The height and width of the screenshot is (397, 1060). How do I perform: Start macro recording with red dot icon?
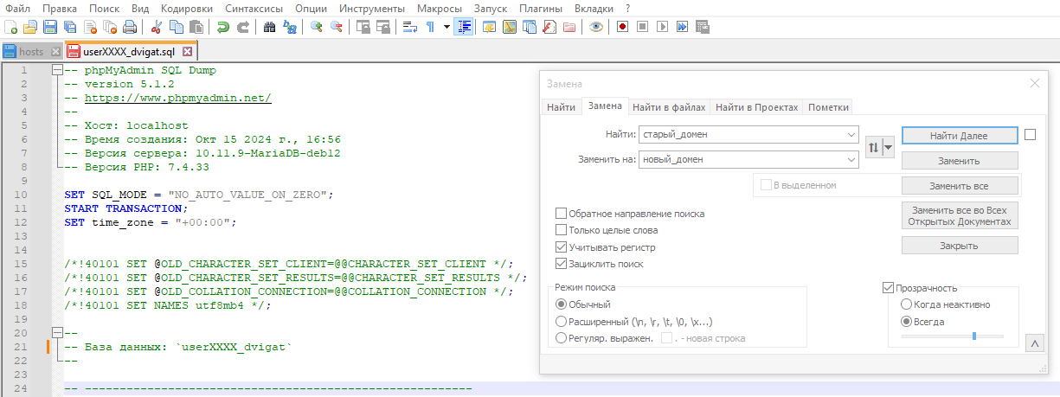pyautogui.click(x=622, y=27)
